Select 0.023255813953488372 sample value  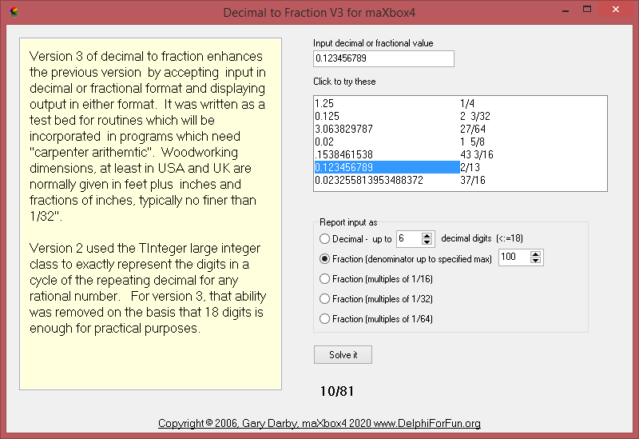(x=369, y=181)
